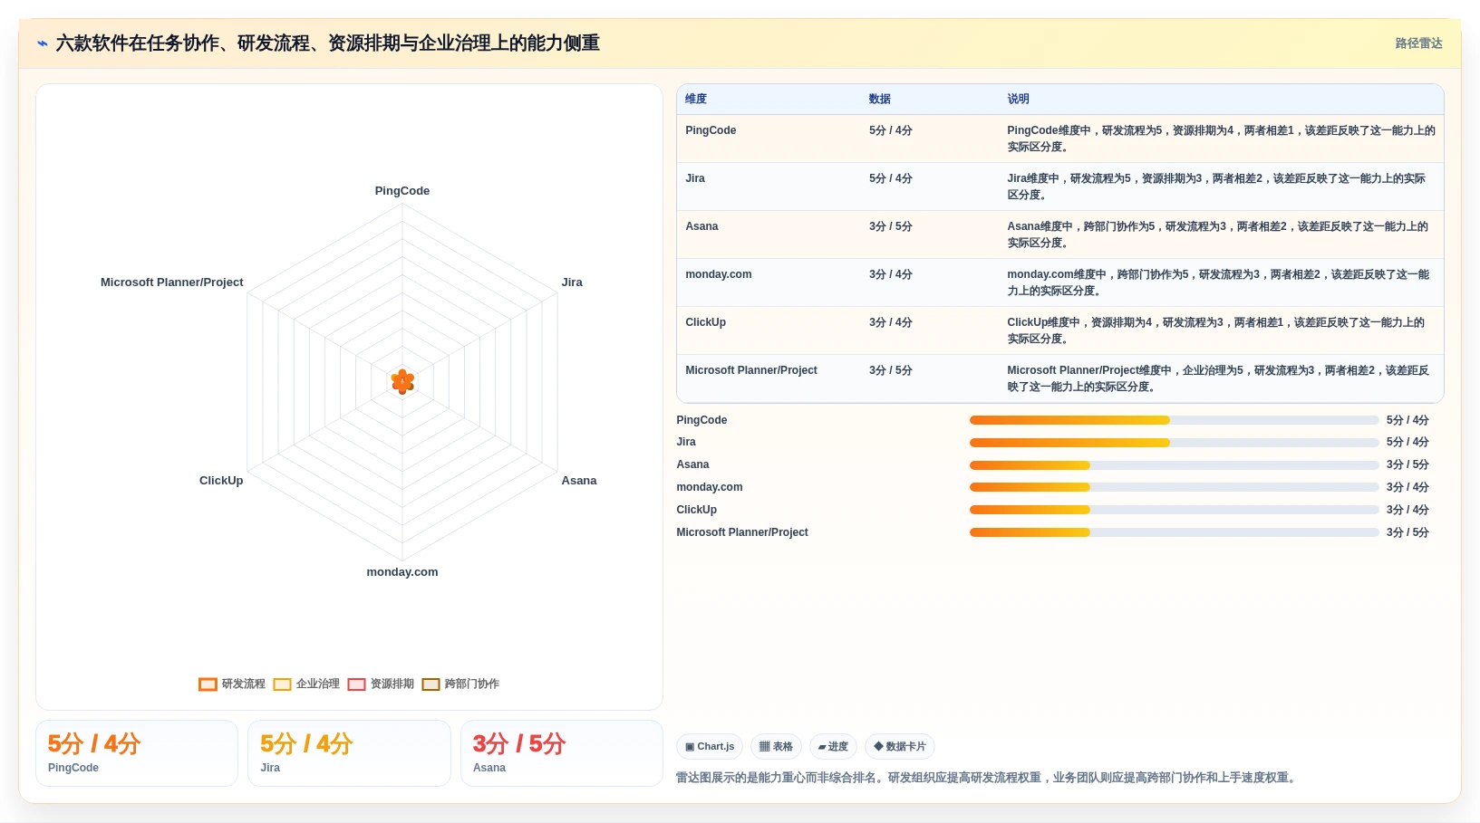Click the ClickUp axis label on radar
Image resolution: width=1480 pixels, height=823 pixels.
221,481
